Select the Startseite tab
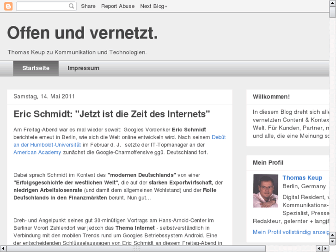Screen dimensions: 336x252 (x=36, y=68)
